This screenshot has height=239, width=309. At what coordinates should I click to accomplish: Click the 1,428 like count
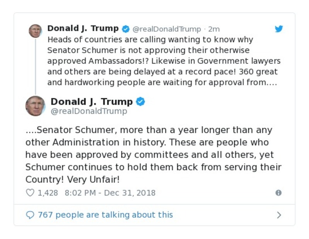(x=48, y=193)
